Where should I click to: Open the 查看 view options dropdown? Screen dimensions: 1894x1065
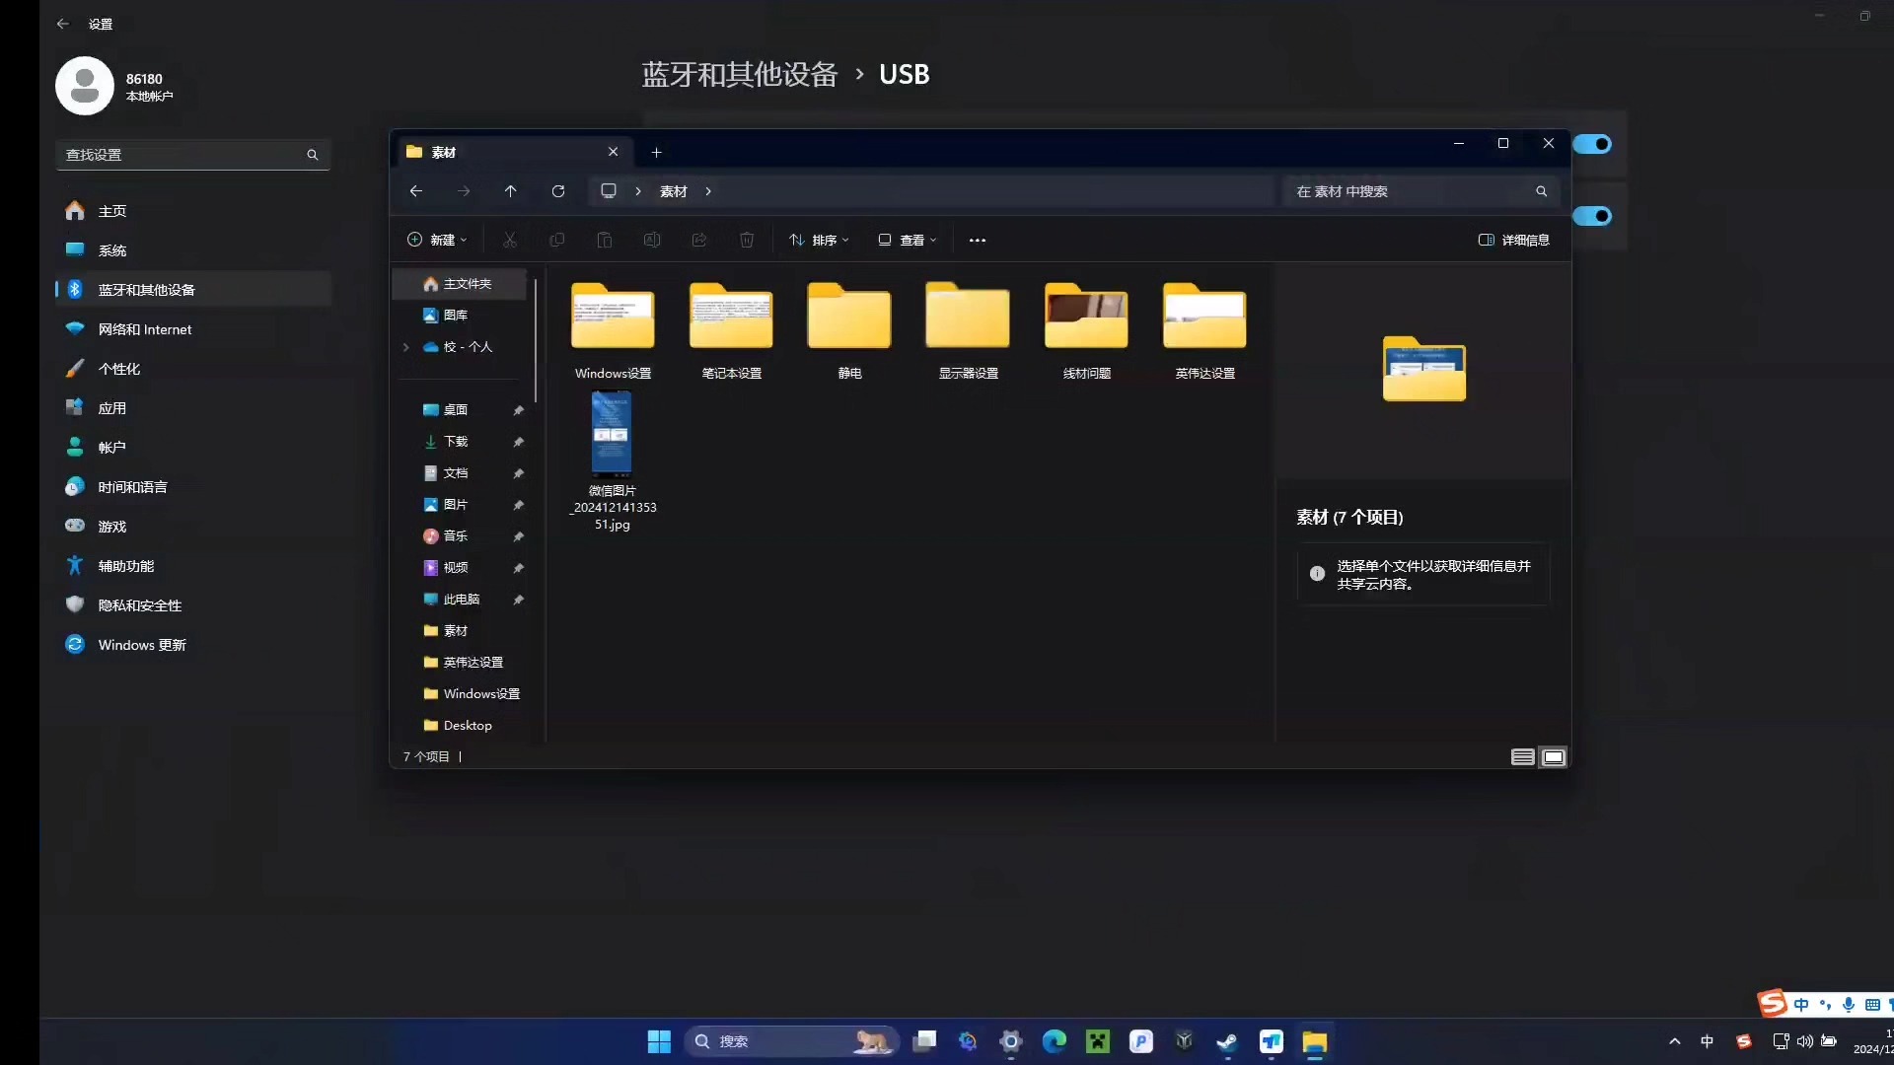point(908,240)
